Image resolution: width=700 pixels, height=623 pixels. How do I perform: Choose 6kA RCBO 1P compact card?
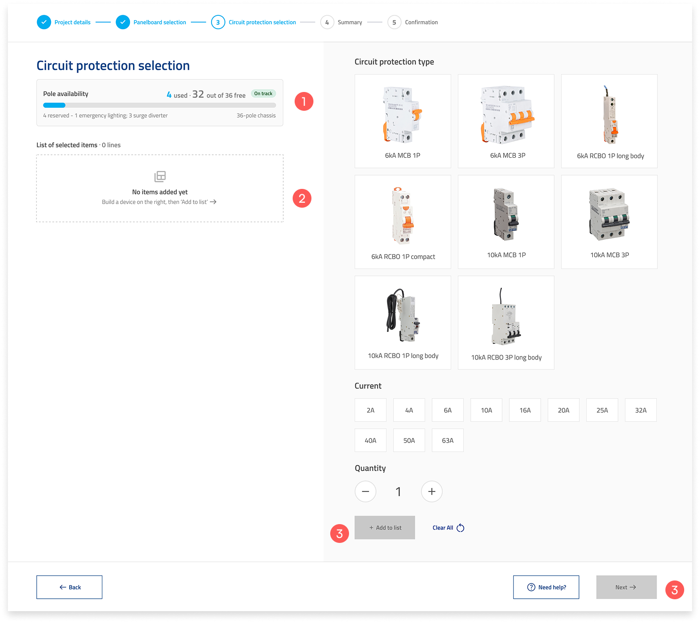(403, 222)
